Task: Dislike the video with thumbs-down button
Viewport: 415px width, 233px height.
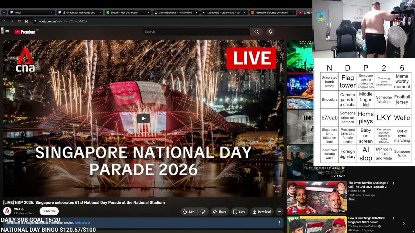Action: (x=203, y=212)
